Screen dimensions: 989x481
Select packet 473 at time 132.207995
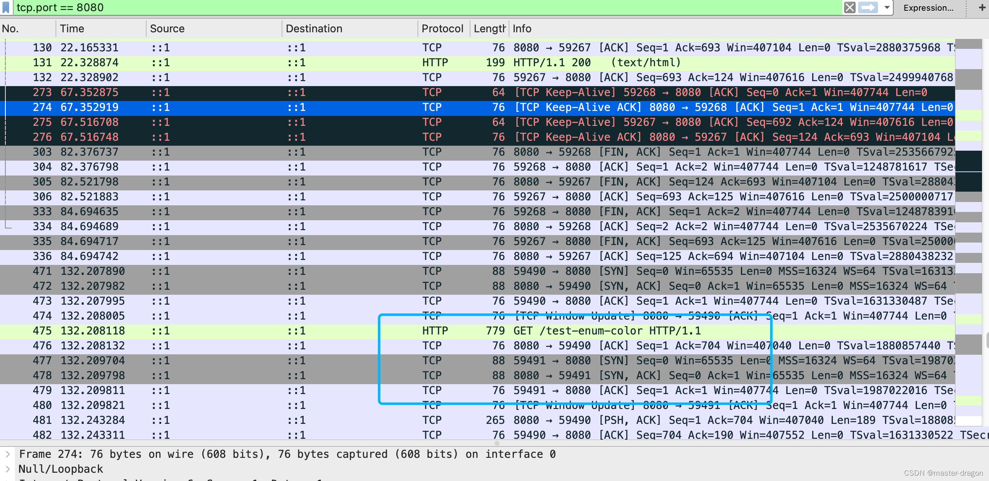click(477, 301)
